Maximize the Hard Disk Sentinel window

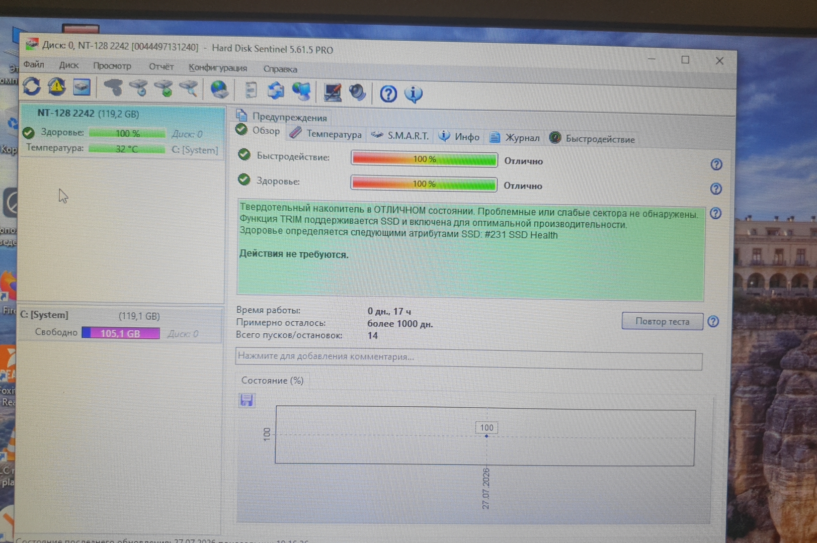pyautogui.click(x=685, y=60)
